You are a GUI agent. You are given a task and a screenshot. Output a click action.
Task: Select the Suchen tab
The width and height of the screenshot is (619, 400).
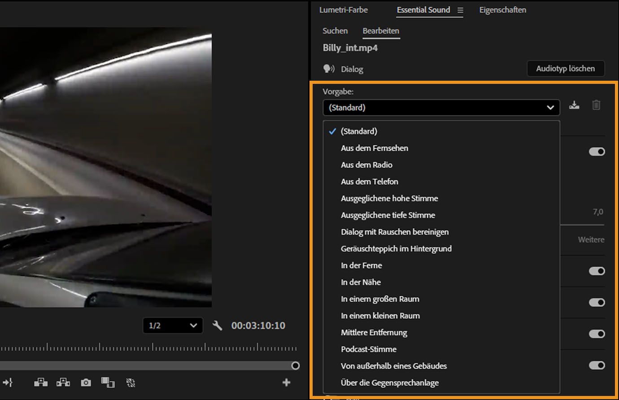(x=335, y=30)
